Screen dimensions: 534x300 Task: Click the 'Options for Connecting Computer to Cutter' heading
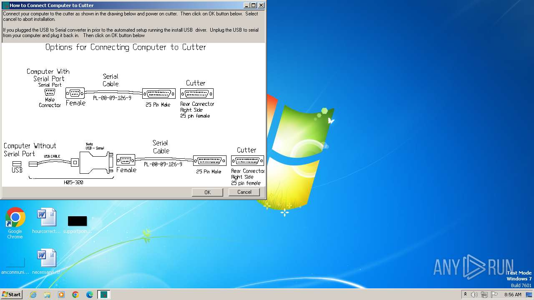(126, 47)
